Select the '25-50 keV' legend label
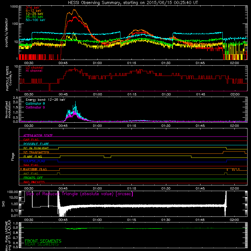 point(35,17)
